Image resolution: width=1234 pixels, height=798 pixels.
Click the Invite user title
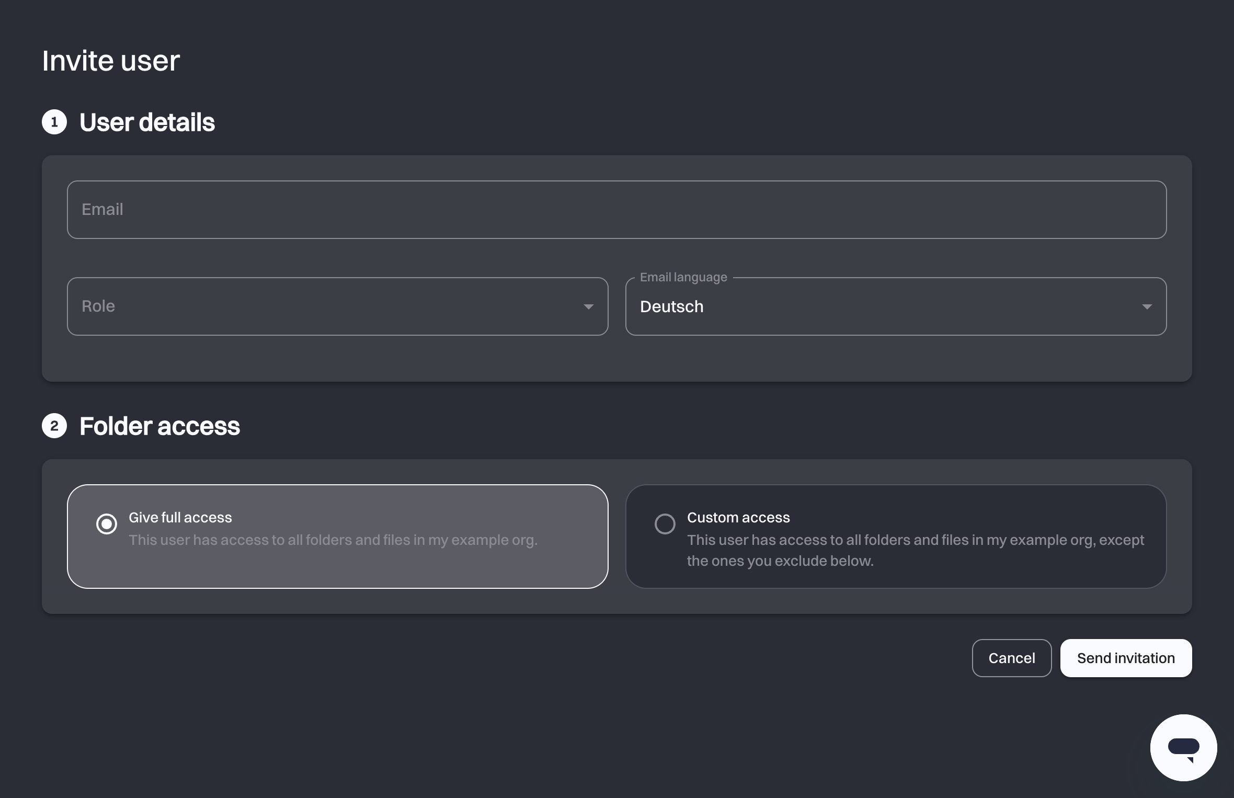pyautogui.click(x=111, y=61)
